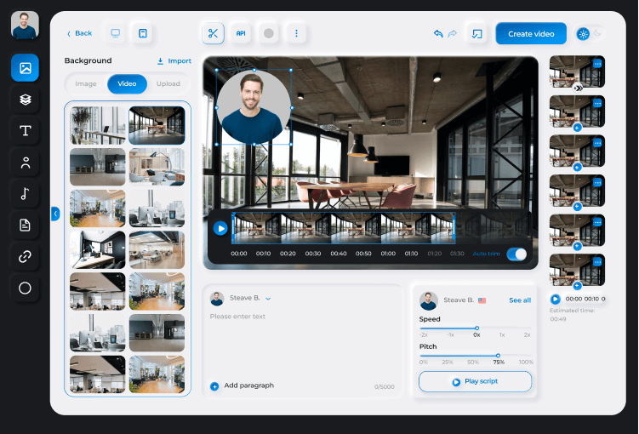Switch to the Upload background tab
Image resolution: width=639 pixels, height=434 pixels.
[168, 84]
